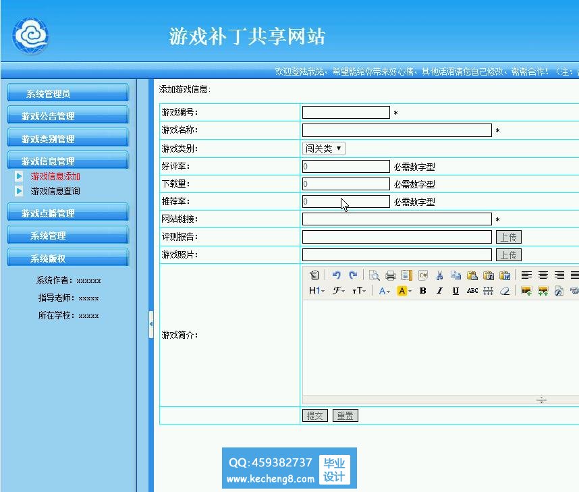Open font family dropdown
This screenshot has width=579, height=492.
338,291
